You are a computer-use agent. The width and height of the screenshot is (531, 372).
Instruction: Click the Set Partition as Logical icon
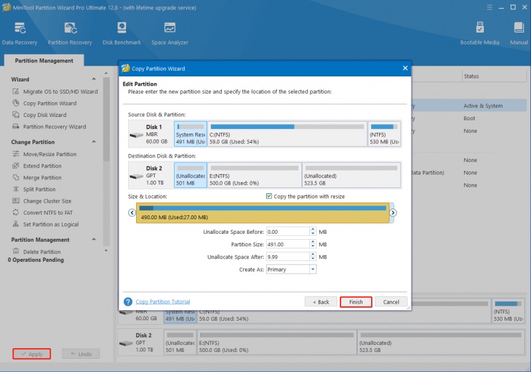point(15,225)
